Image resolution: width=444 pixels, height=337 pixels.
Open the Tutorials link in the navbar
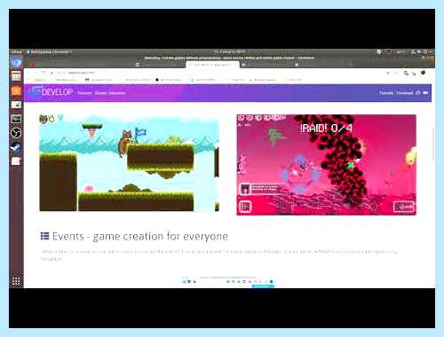click(386, 93)
